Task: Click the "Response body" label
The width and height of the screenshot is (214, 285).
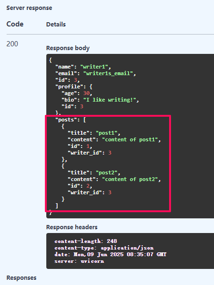Action: (x=68, y=48)
